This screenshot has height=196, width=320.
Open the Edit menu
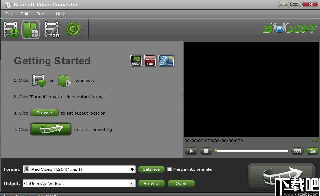pos(25,14)
